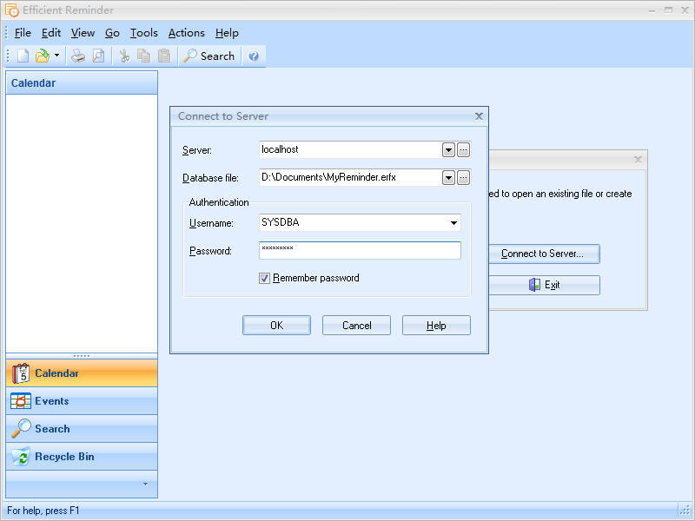Click the blue Help question icon
This screenshot has height=521, width=695.
pos(254,56)
